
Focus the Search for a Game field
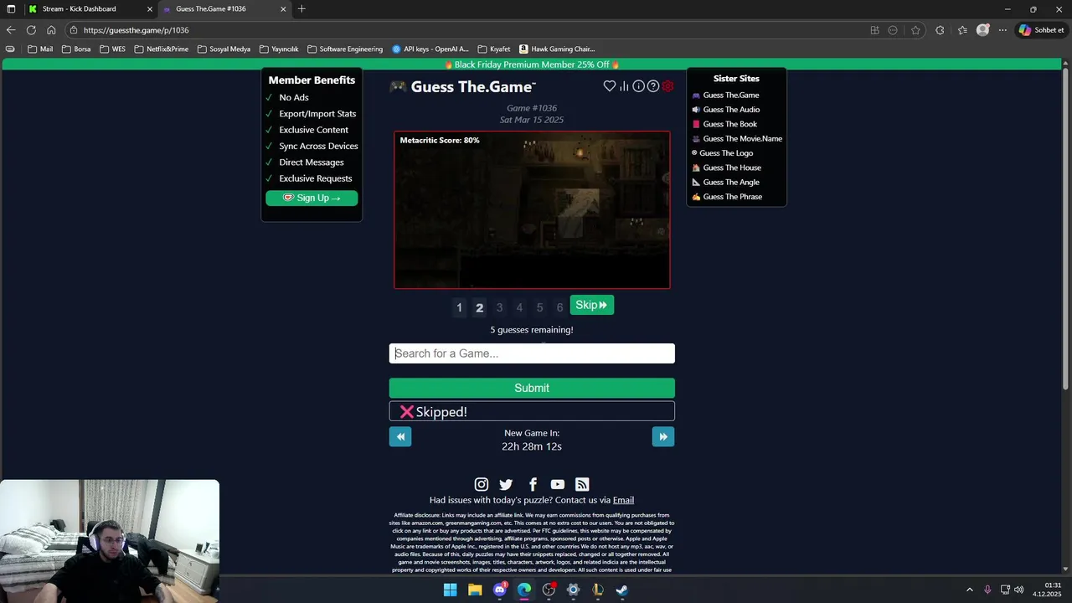(532, 353)
